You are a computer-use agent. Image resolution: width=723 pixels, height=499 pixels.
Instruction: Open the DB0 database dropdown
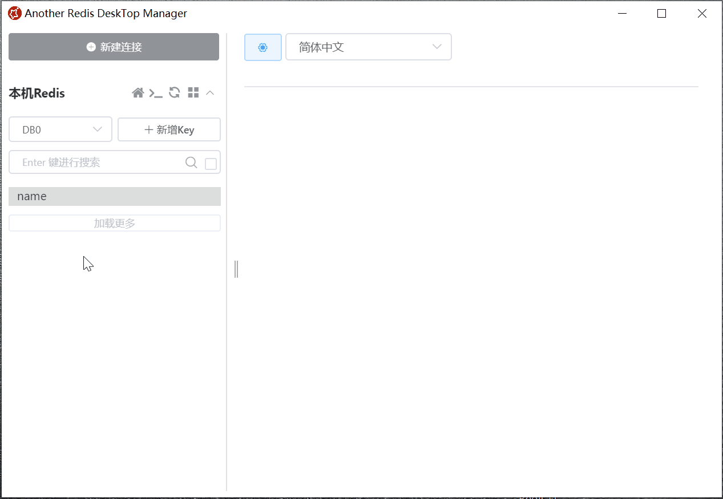coord(60,130)
